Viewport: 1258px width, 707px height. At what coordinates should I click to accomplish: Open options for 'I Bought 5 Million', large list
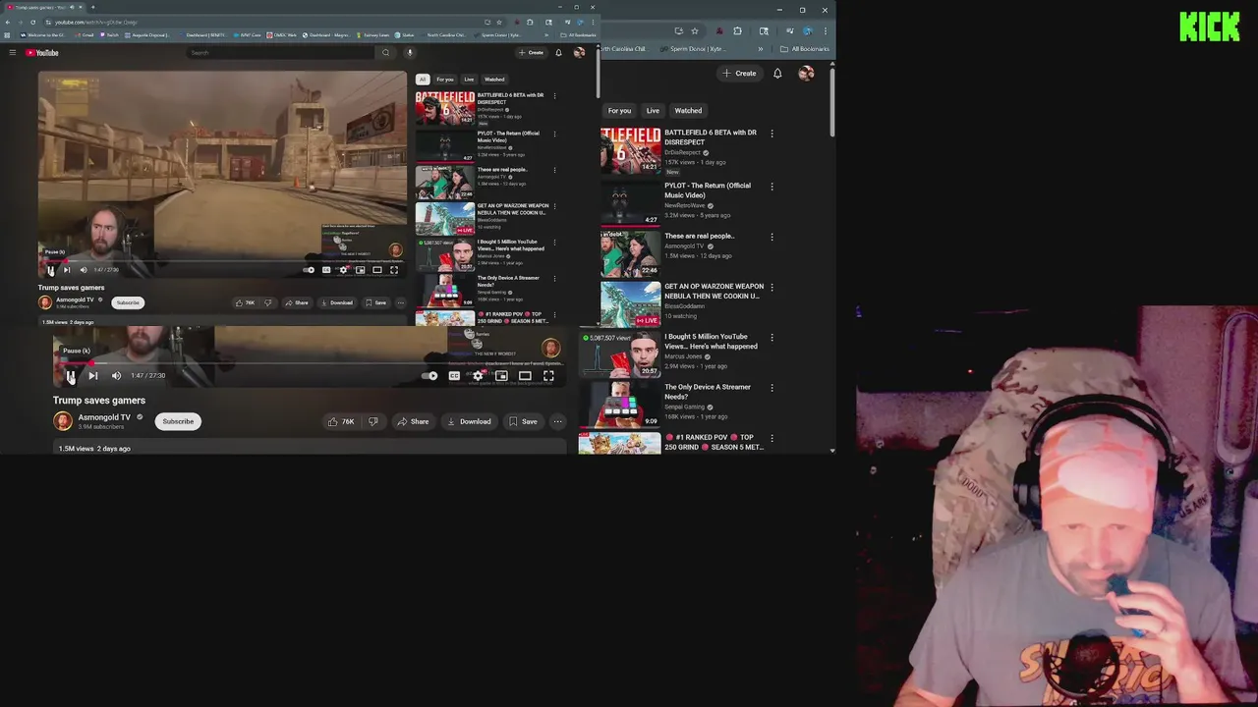click(772, 338)
